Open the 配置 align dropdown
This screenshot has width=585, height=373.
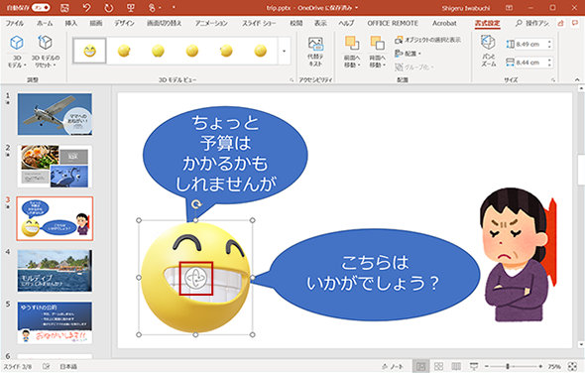[x=408, y=54]
